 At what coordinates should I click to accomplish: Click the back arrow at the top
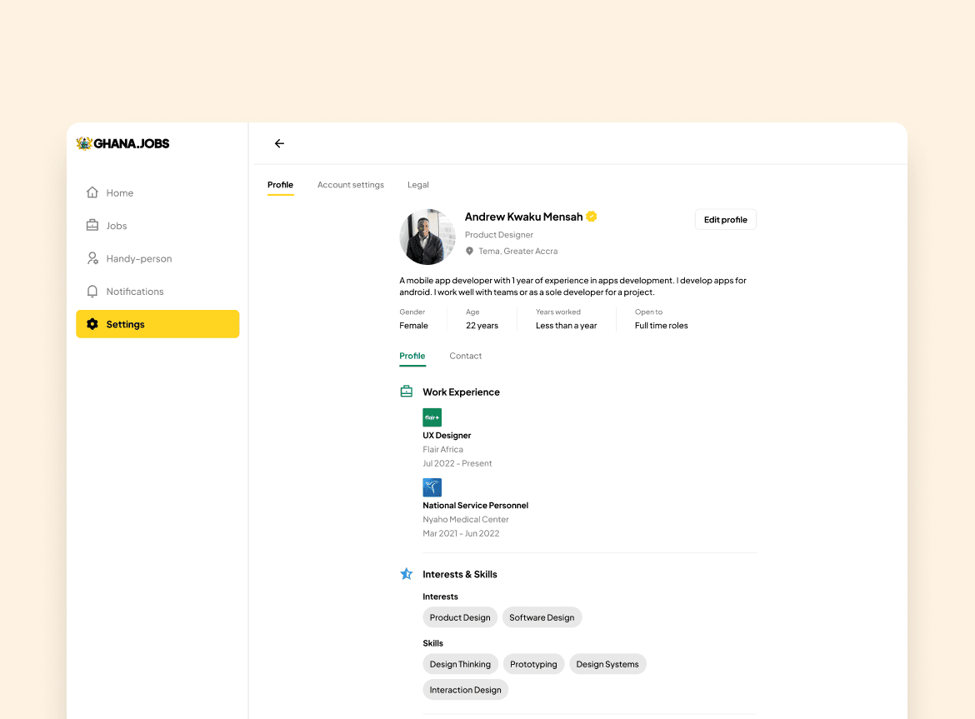[x=279, y=143]
